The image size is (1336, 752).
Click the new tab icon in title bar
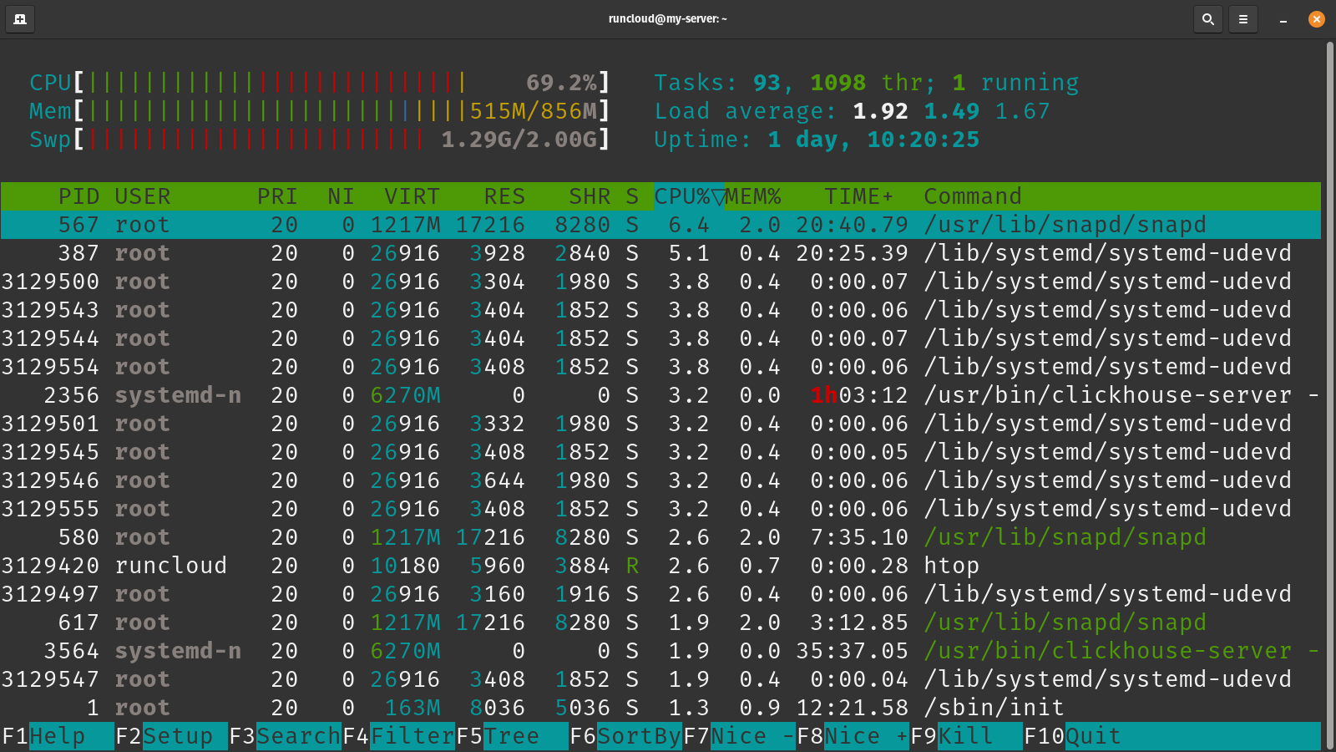tap(20, 18)
